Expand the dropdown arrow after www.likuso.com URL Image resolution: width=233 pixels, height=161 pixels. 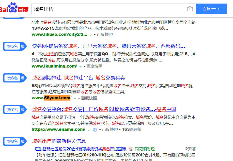tap(91, 35)
